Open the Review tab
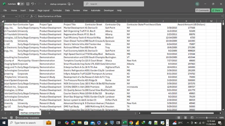 click(76, 11)
